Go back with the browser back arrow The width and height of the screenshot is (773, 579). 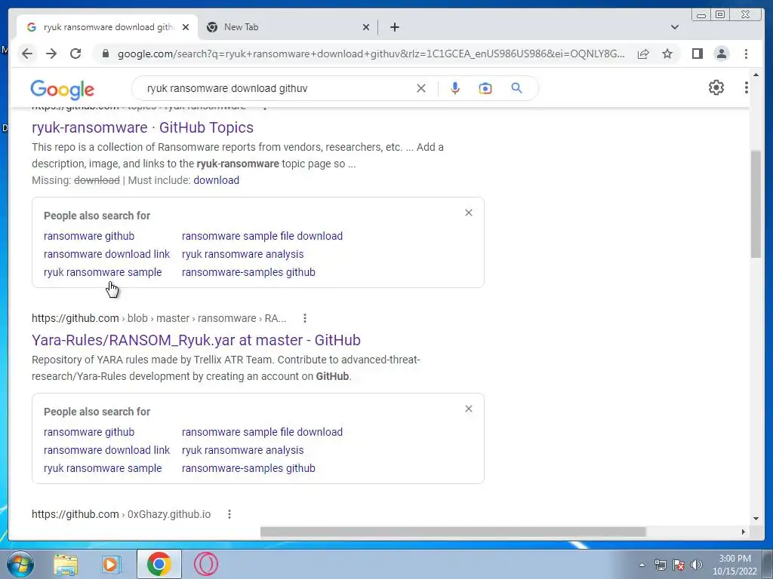27,54
